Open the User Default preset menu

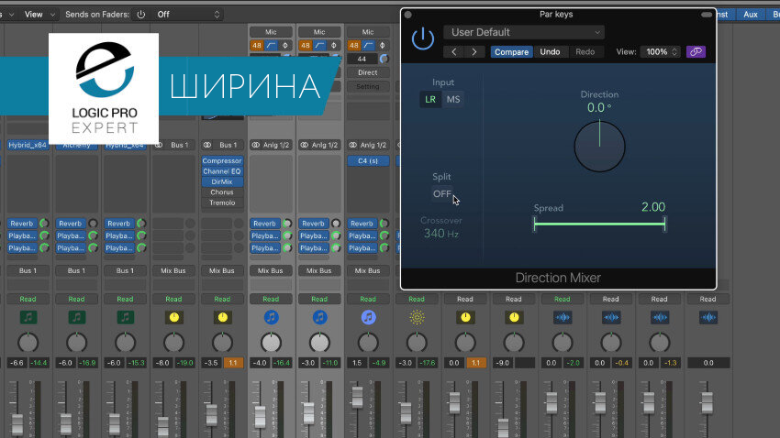click(x=524, y=32)
